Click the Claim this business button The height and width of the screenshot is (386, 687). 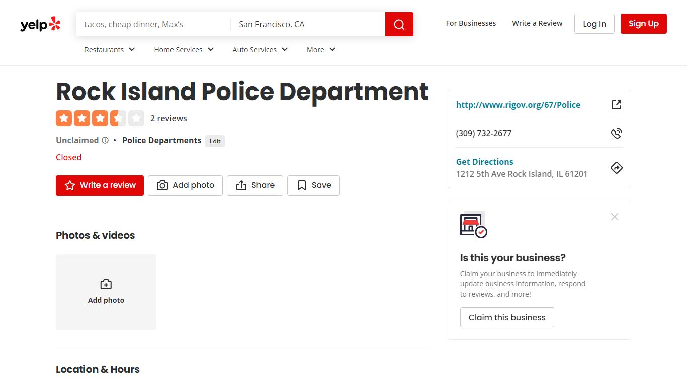click(507, 317)
